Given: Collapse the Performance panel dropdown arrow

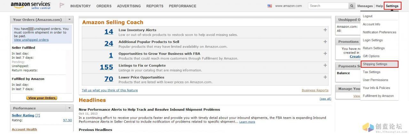Looking at the screenshot, I should pos(70,108).
